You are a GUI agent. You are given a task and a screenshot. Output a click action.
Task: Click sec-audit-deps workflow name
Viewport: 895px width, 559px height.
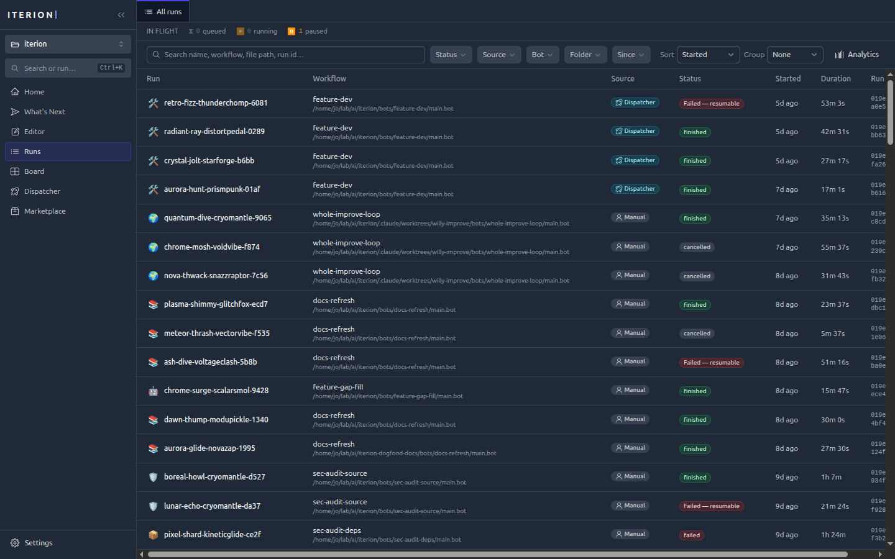(337, 530)
